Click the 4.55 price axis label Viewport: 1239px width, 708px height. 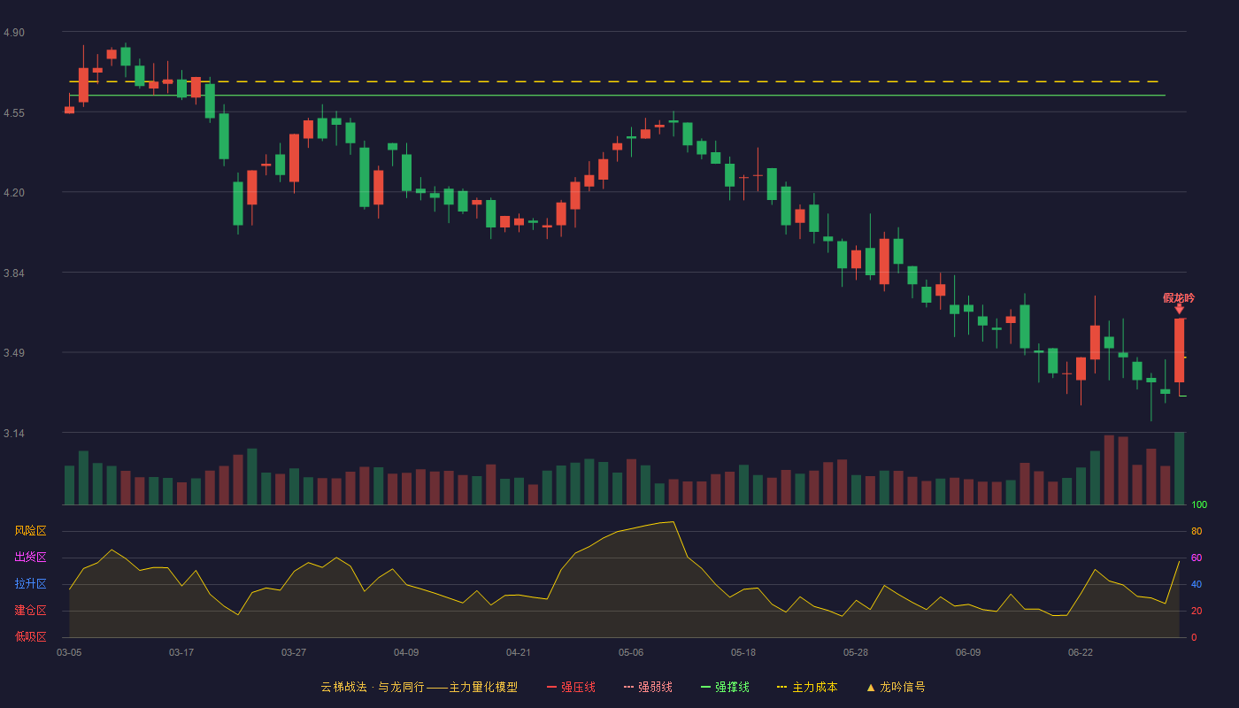click(x=14, y=113)
